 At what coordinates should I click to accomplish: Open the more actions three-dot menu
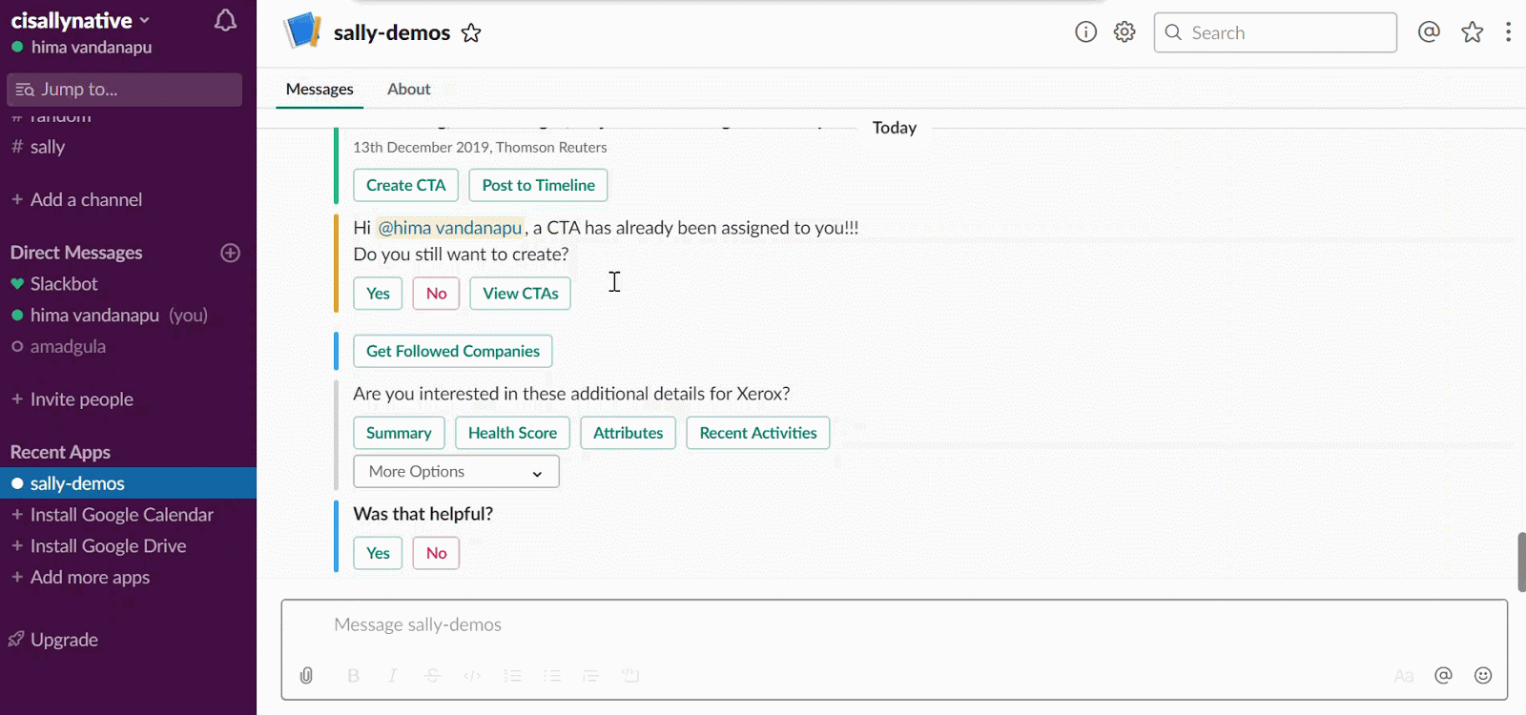(x=1508, y=32)
